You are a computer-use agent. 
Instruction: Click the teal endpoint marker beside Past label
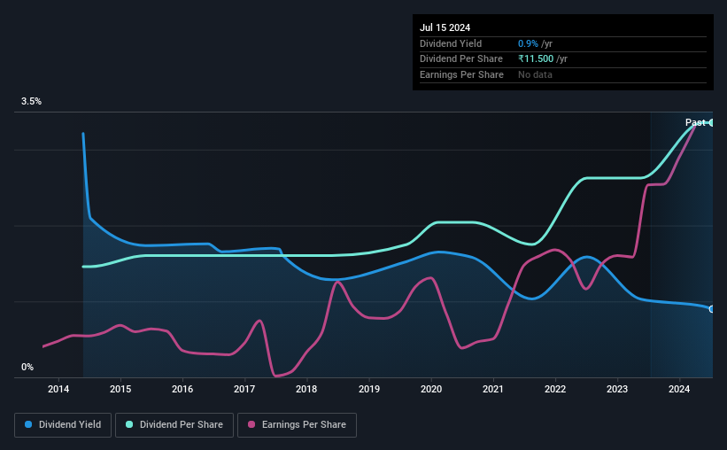tap(712, 122)
